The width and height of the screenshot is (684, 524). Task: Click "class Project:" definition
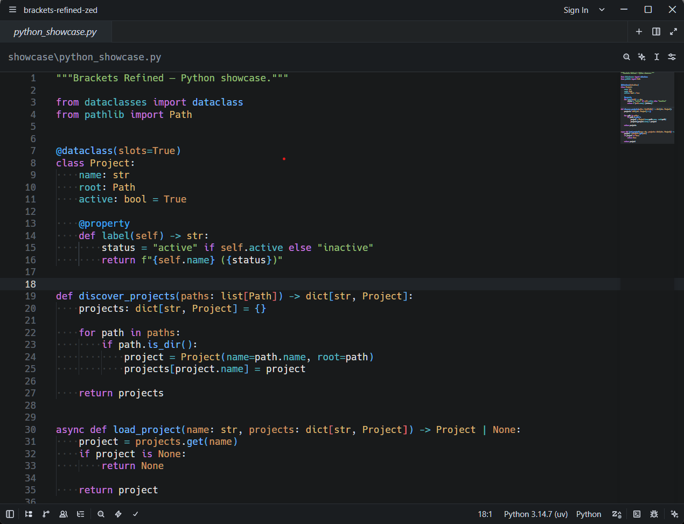point(95,163)
